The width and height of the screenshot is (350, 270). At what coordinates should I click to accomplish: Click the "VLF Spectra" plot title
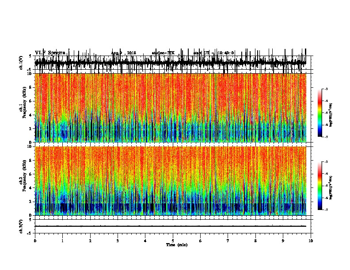click(x=50, y=53)
